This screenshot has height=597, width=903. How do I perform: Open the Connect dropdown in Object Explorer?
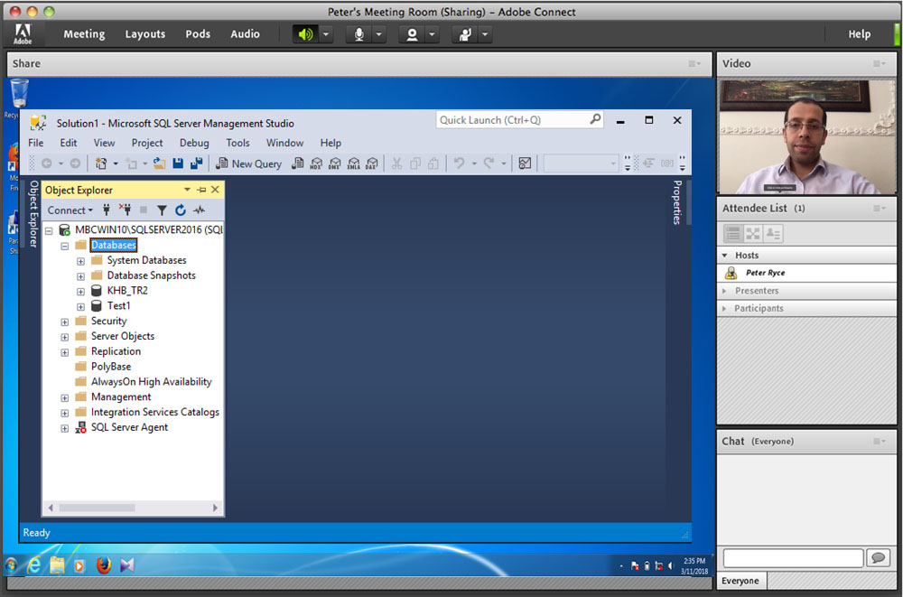coord(70,210)
